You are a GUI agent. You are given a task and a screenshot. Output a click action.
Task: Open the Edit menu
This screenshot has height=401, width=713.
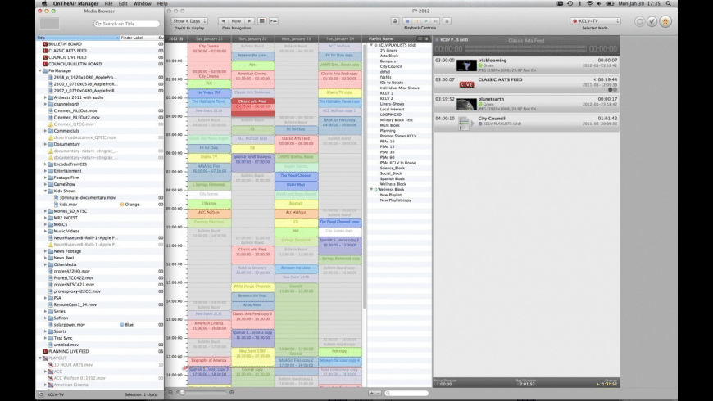(x=123, y=3)
